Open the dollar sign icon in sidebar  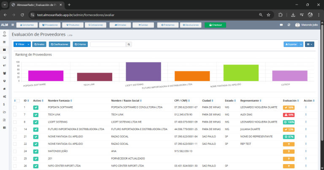(4, 104)
